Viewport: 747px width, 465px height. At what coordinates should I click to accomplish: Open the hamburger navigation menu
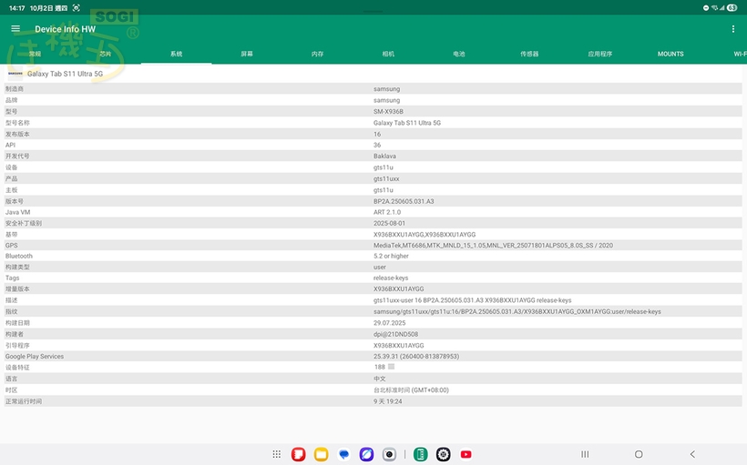coord(15,29)
